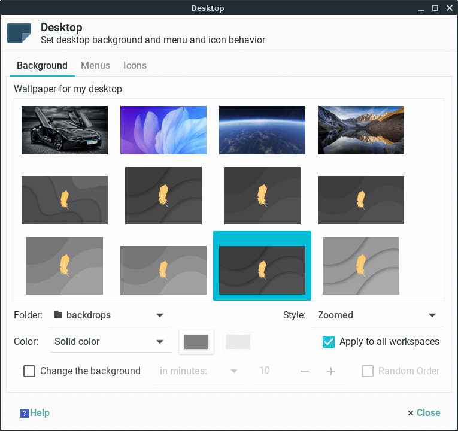Increase minutes with the plus button
458x431 pixels.
coord(331,371)
